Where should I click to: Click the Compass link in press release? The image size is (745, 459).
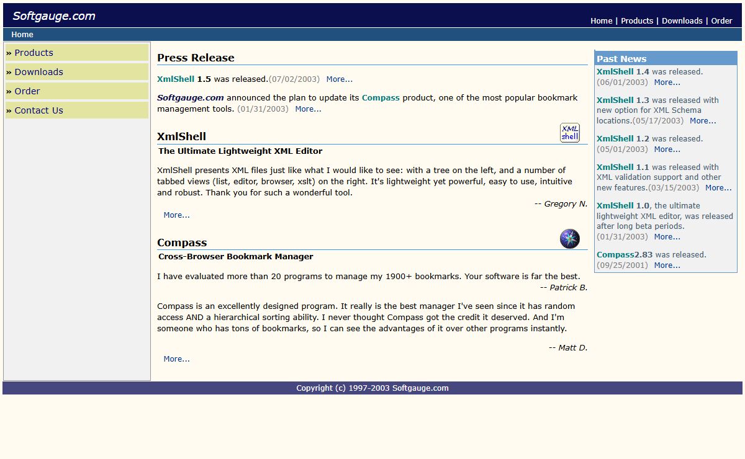[381, 98]
